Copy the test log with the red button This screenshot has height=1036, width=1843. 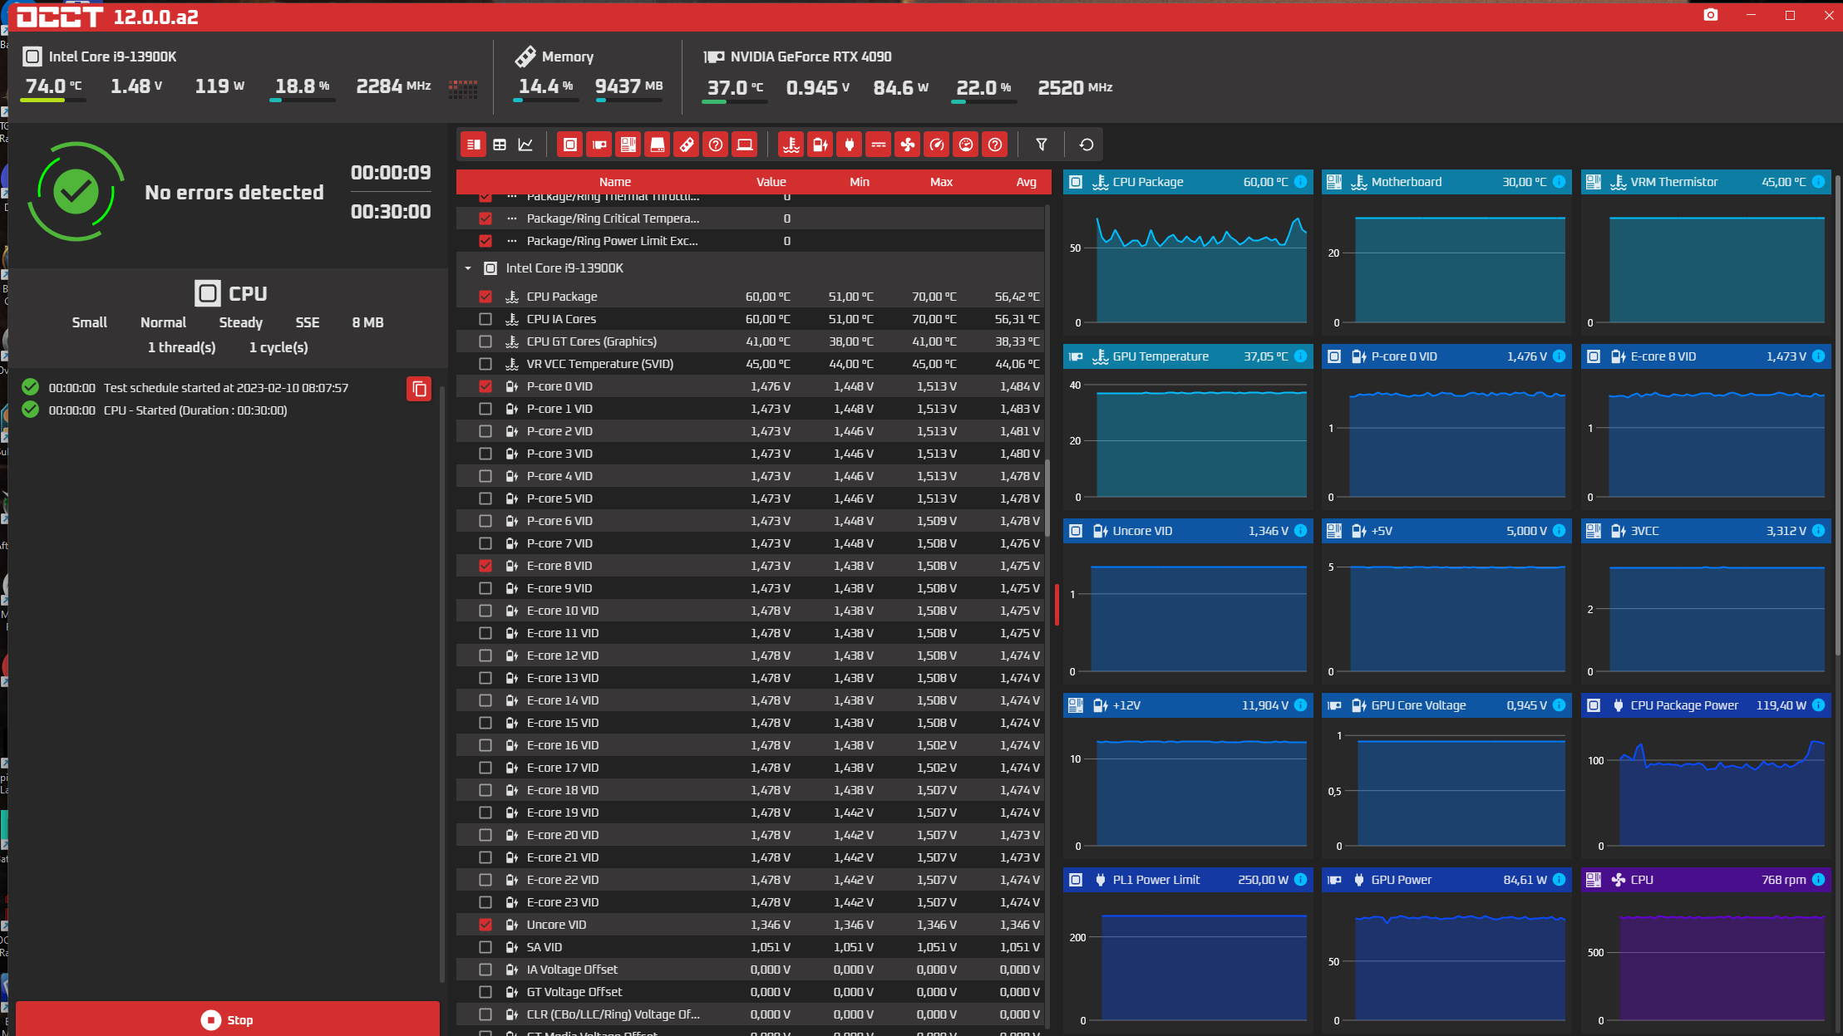pos(419,388)
